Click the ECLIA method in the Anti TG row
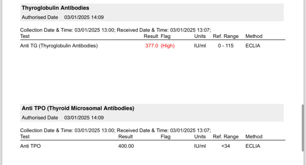Viewport: 306px width, 165px height. [x=253, y=46]
